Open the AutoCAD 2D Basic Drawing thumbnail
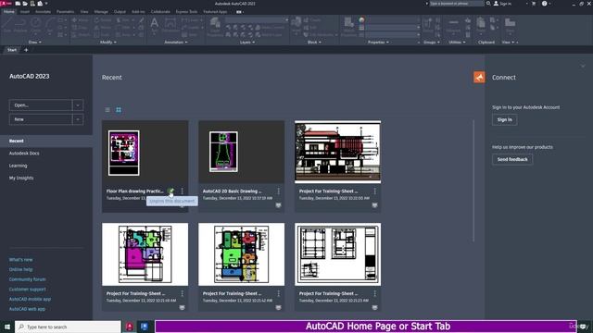This screenshot has width=593, height=333. [241, 152]
